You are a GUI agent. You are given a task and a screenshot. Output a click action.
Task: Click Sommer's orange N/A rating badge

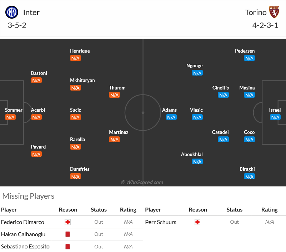pyautogui.click(x=10, y=117)
